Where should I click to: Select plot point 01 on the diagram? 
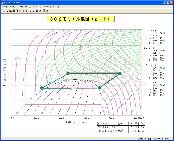click(x=99, y=88)
